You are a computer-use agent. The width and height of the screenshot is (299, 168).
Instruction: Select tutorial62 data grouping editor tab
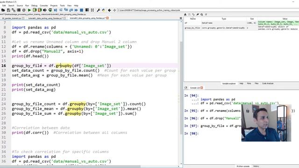point(87,18)
